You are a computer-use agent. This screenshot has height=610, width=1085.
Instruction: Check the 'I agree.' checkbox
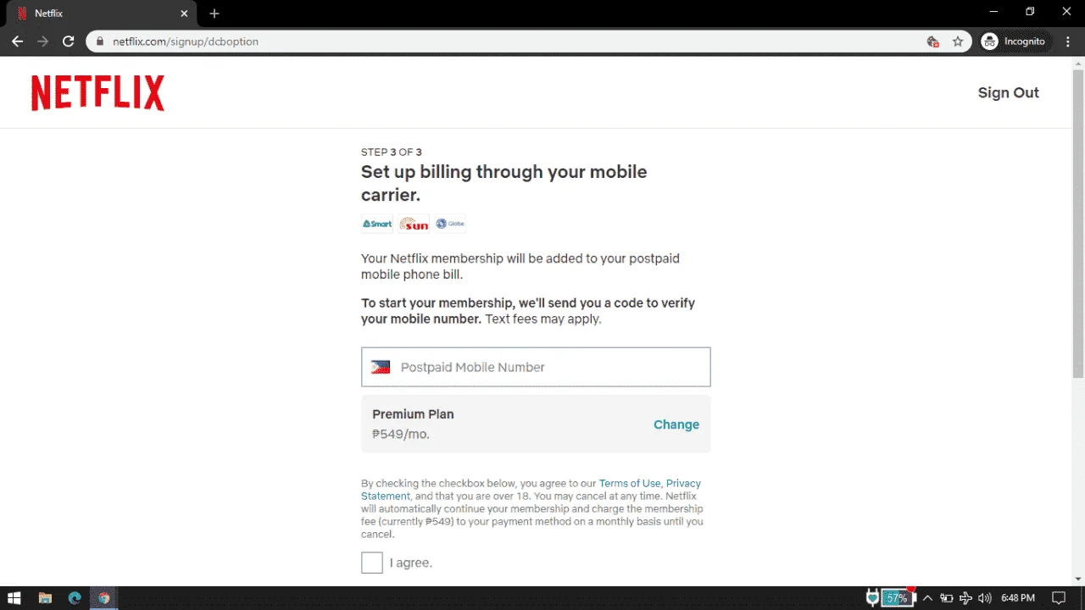pyautogui.click(x=372, y=563)
